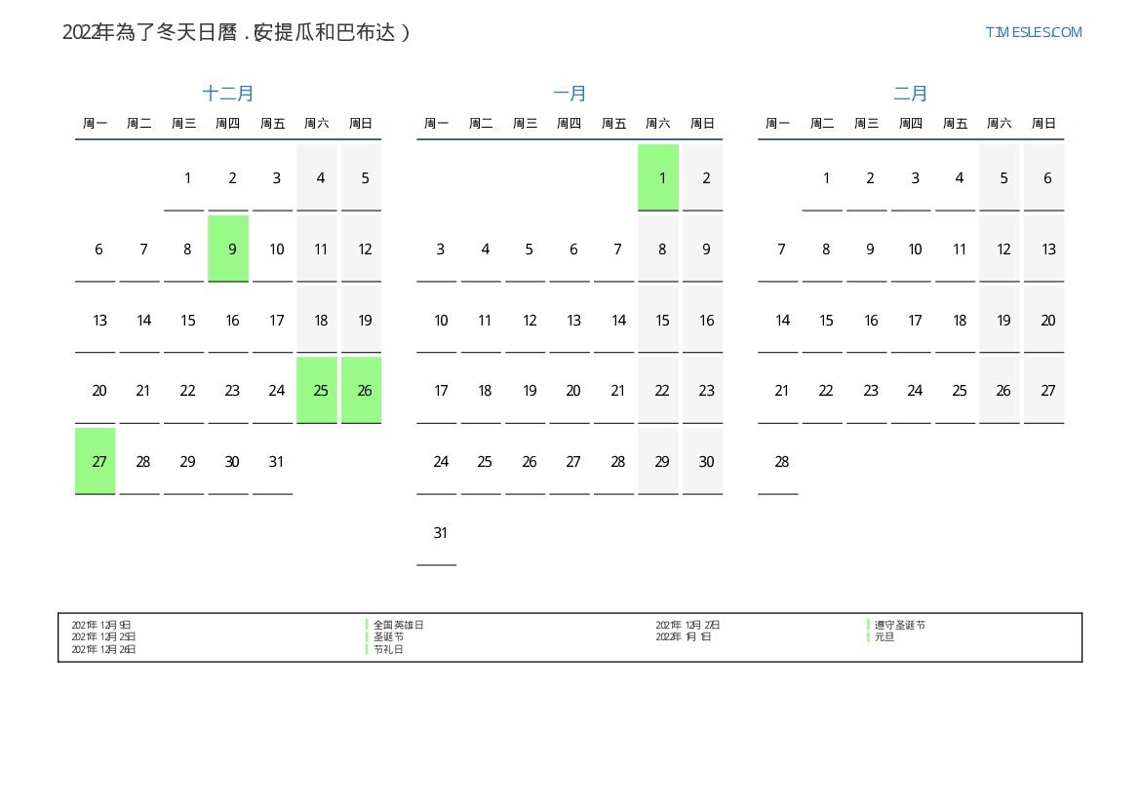Select the green December 9 holiday cell
1140x806 pixels.
232,249
